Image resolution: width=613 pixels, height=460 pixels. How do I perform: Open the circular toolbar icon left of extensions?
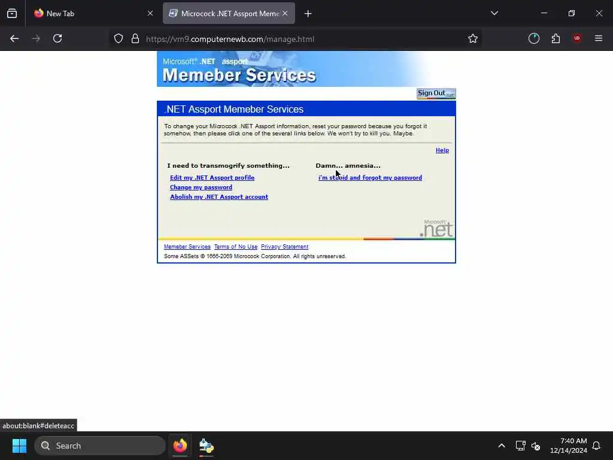[534, 38]
